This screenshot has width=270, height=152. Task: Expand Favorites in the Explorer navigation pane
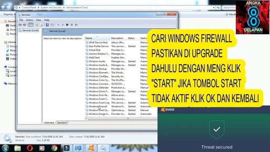point(10,22)
